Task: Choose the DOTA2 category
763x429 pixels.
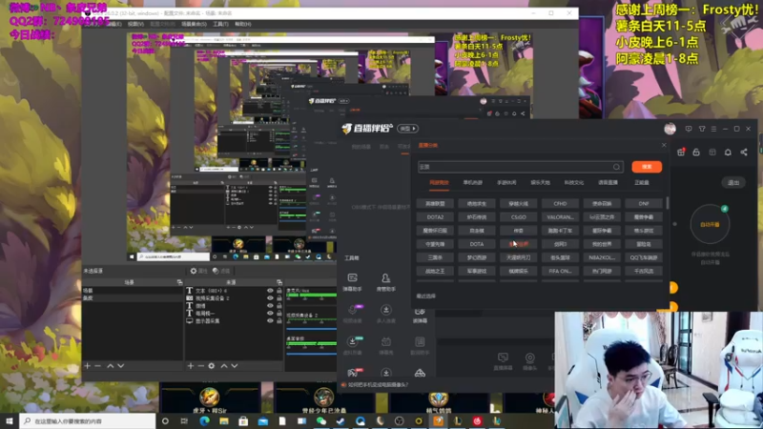Action: 435,217
